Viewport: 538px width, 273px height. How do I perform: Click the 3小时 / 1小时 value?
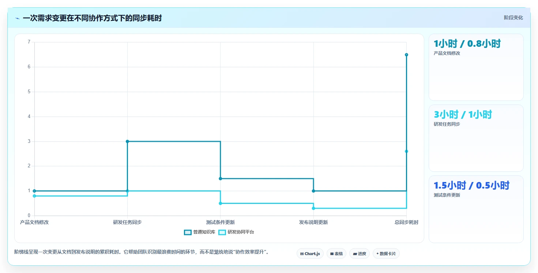[463, 115]
